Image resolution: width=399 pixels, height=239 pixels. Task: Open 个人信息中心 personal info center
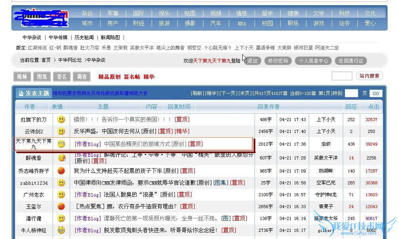(x=313, y=61)
